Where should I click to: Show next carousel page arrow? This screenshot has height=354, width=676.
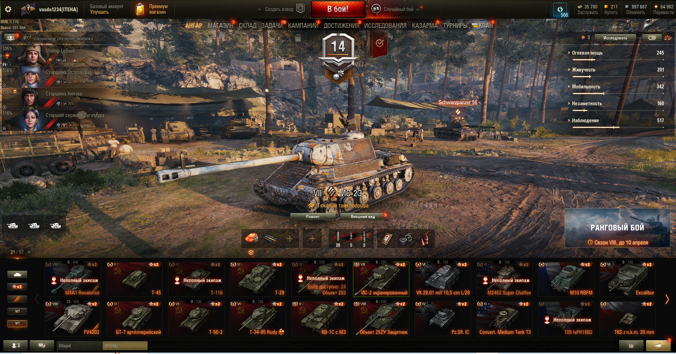point(666,299)
